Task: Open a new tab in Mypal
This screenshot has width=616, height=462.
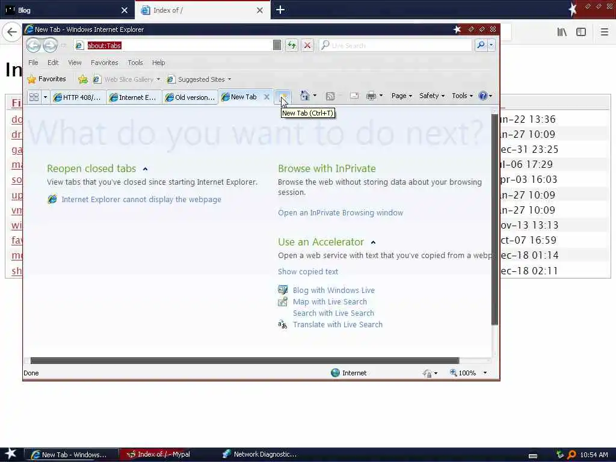Action: 280,10
